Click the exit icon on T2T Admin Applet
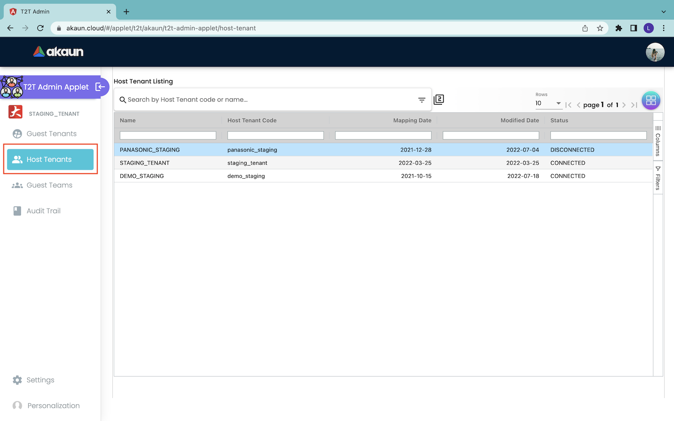Screen dimensions: 674x421 100,87
